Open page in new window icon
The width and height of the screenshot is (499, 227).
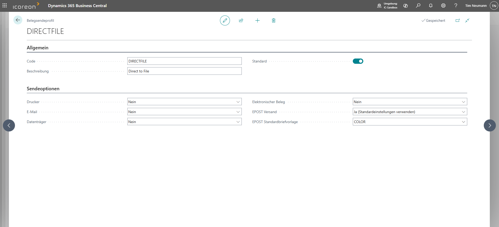[458, 20]
